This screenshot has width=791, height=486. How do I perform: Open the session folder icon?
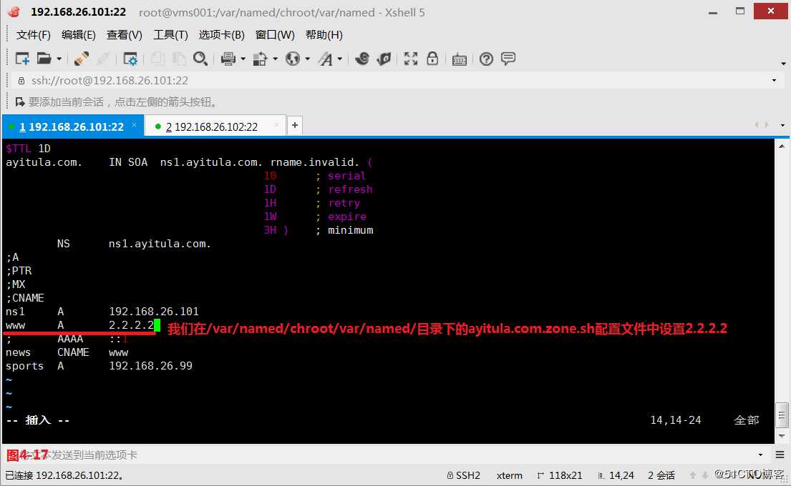pyautogui.click(x=44, y=59)
